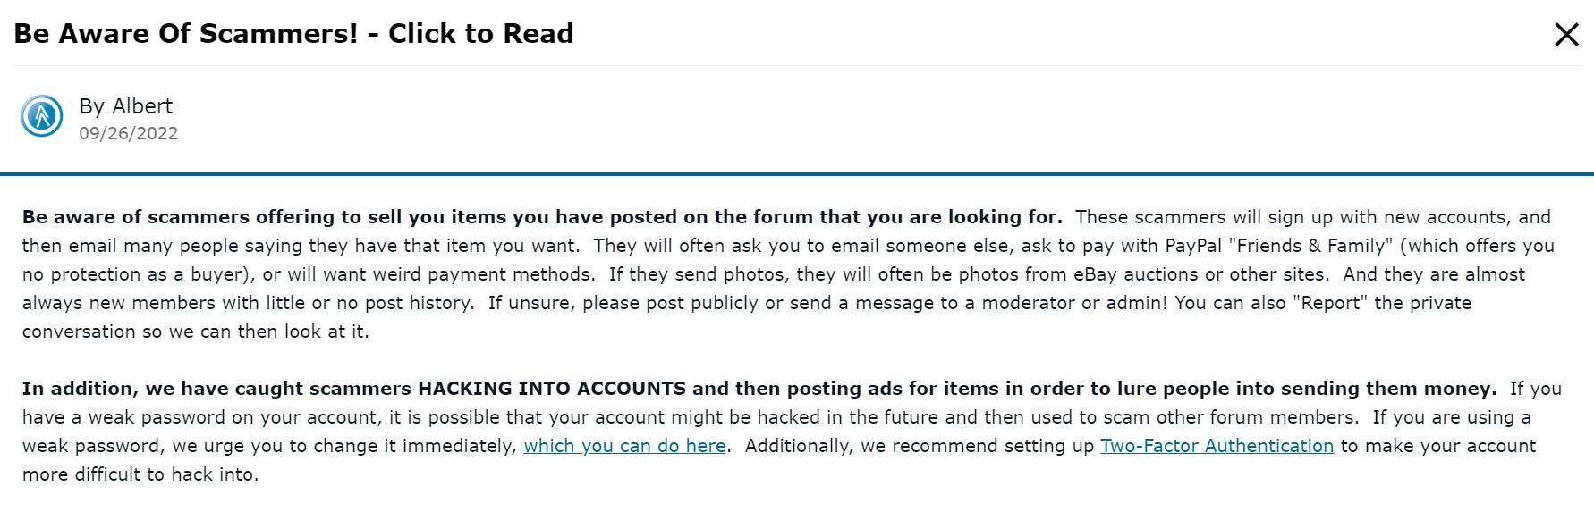Click the bold "Be aware of scammers offering" sentence
This screenshot has height=512, width=1594.
(x=541, y=217)
